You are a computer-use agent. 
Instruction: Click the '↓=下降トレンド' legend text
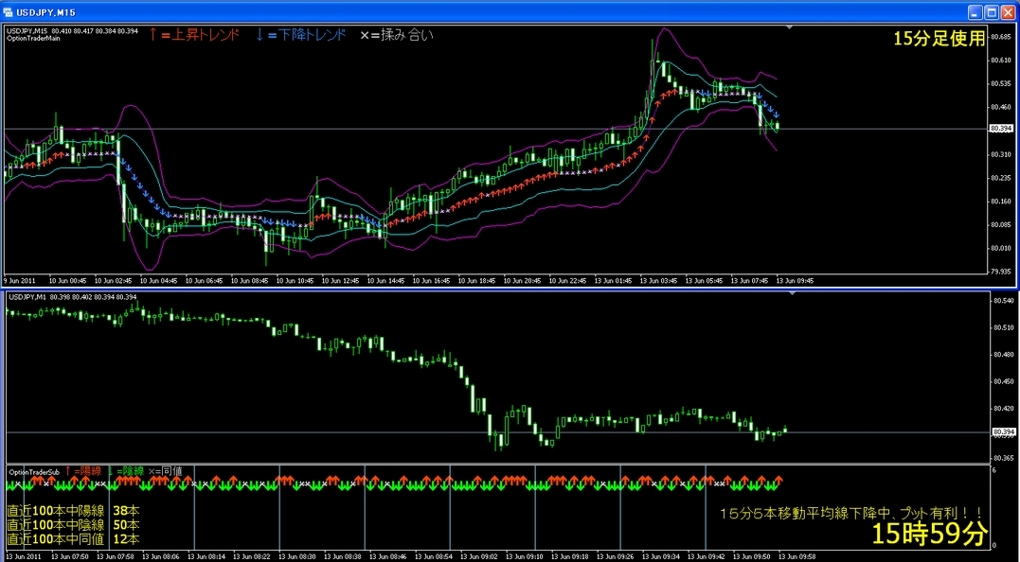(300, 35)
